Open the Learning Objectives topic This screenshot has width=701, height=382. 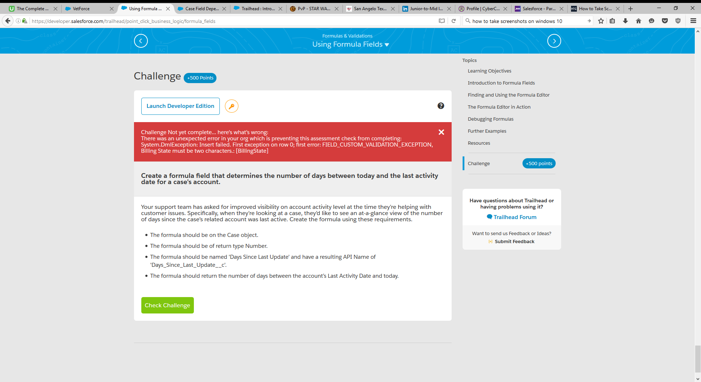tap(490, 71)
